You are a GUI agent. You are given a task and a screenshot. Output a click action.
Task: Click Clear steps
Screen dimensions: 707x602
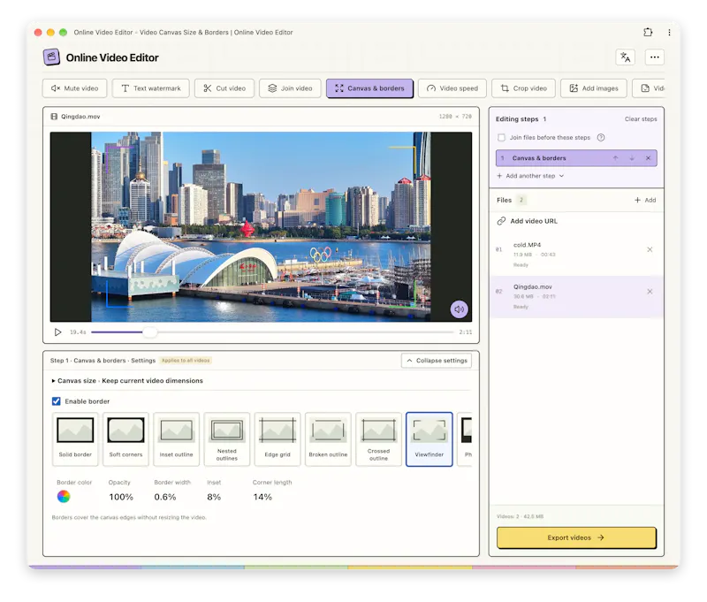tap(641, 119)
